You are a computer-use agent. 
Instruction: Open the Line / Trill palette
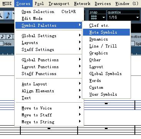(106, 46)
